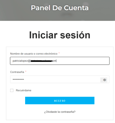
Task: Focus the Contraseña password field
Action: (x=55, y=79)
